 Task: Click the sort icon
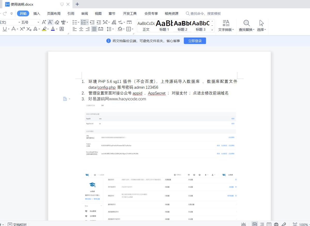point(114,22)
